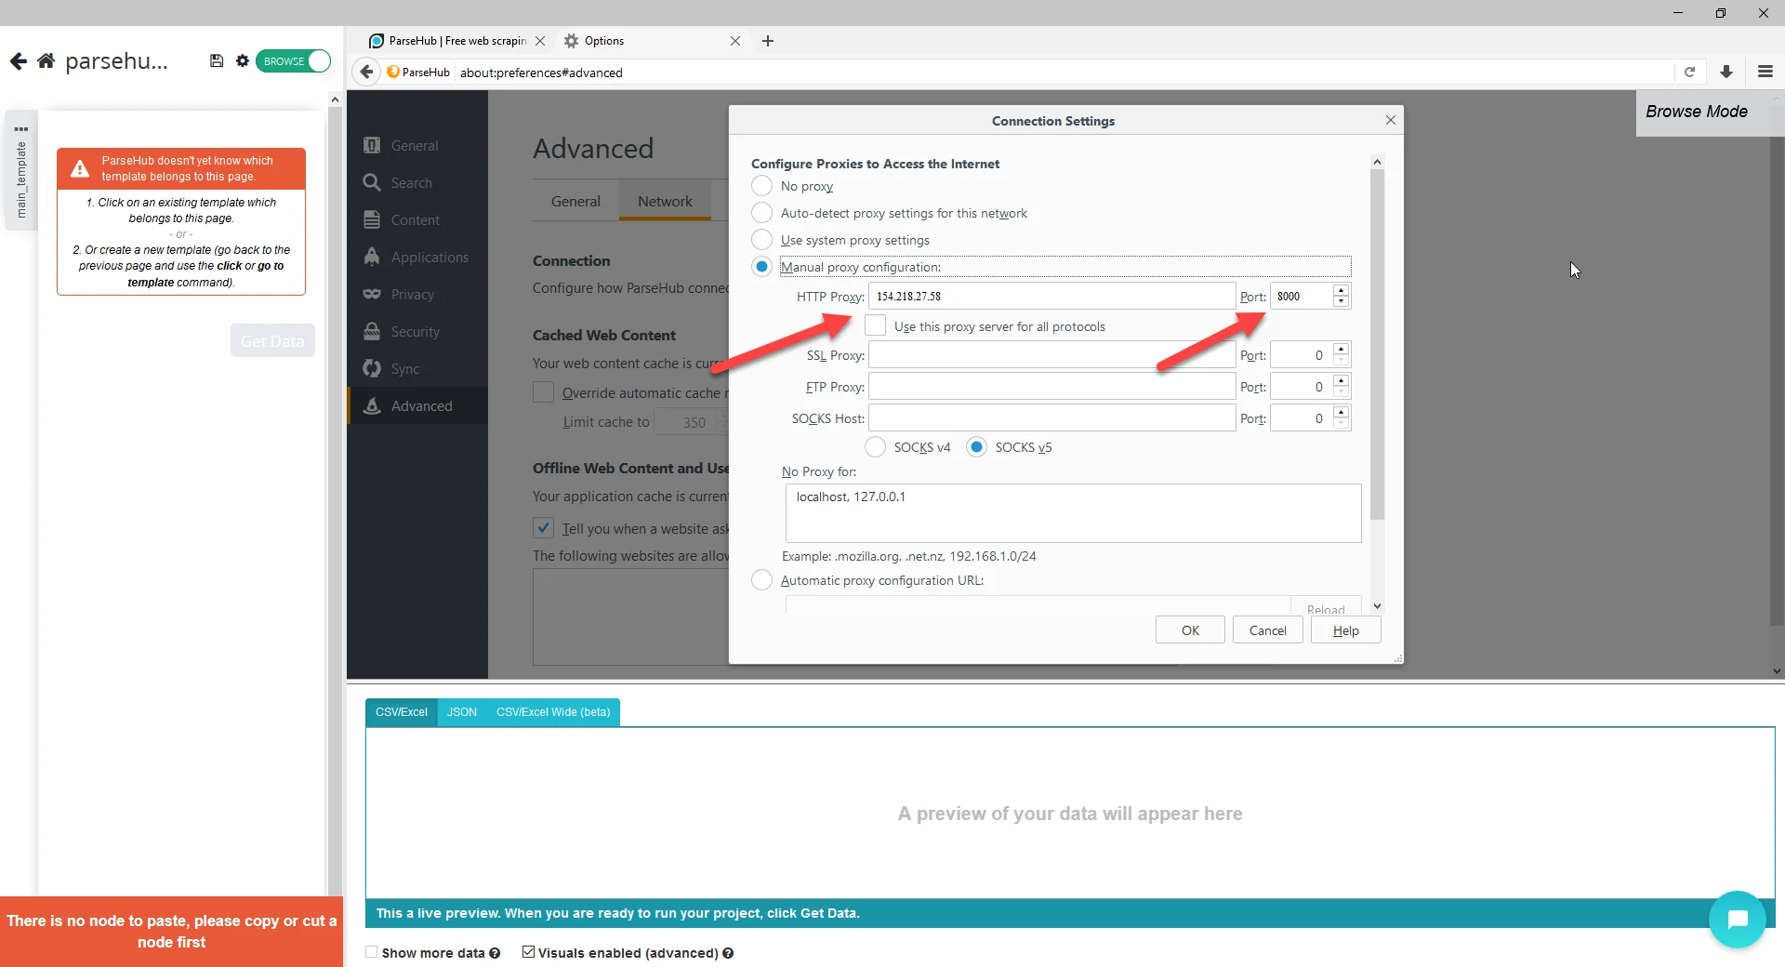The height and width of the screenshot is (967, 1785).
Task: Close the ParseHub browser tab
Action: tap(540, 41)
